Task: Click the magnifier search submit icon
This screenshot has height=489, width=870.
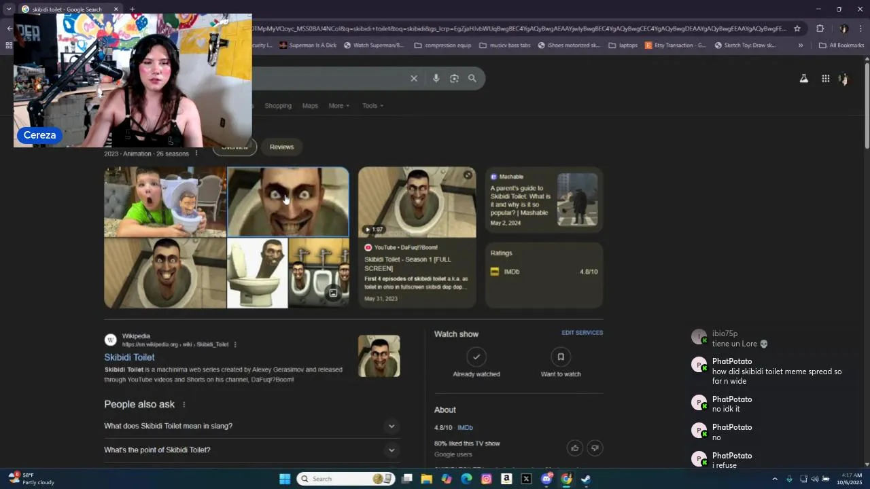Action: (x=472, y=79)
